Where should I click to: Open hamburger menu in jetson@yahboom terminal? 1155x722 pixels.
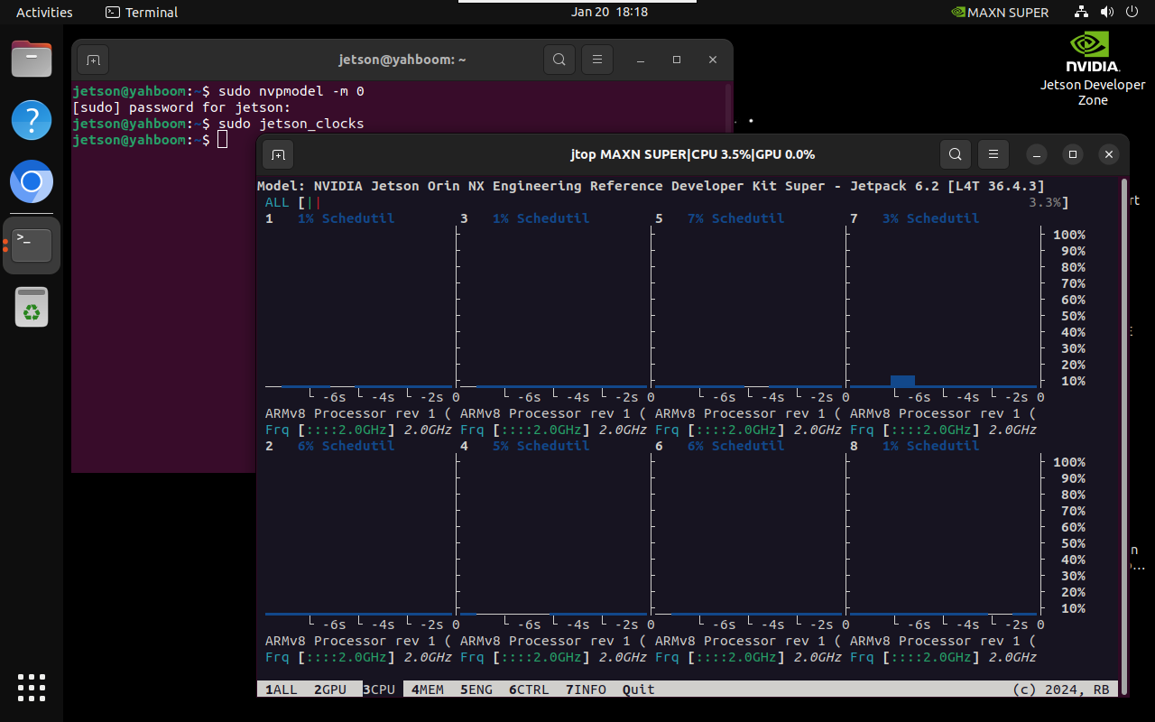(597, 60)
